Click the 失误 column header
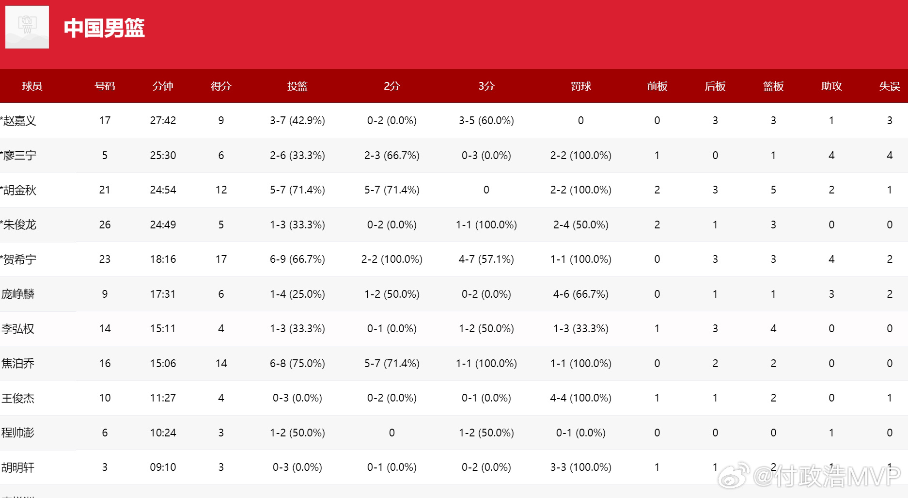The width and height of the screenshot is (908, 498). [x=890, y=86]
